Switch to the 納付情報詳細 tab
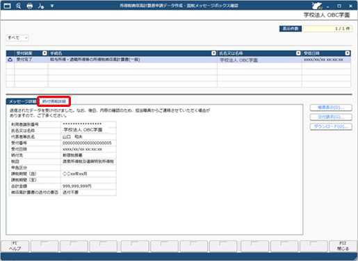This screenshot has height=261, width=358. 54,101
